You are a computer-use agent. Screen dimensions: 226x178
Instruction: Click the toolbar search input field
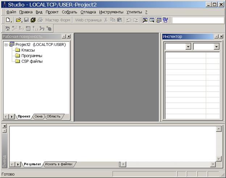198,20
